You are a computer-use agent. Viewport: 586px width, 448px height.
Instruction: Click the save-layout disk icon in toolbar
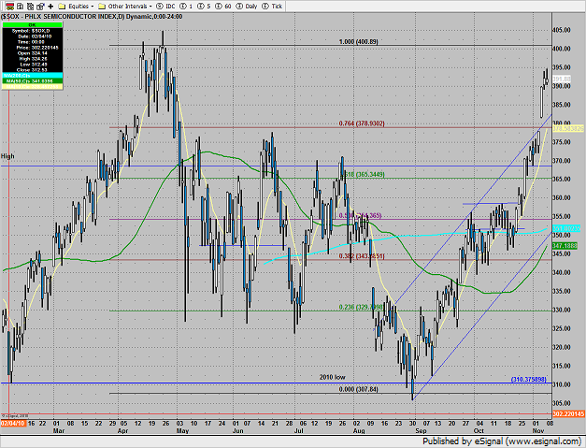(30, 7)
